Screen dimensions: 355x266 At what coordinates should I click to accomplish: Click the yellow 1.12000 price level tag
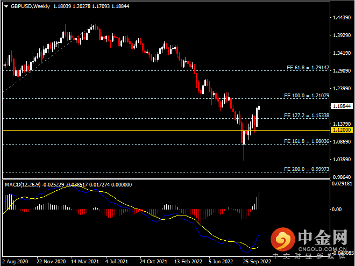click(x=342, y=130)
